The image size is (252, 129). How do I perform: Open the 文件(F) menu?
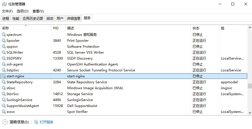pos(7,11)
